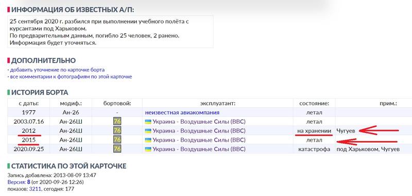Click the crash information text box
This screenshot has width=412, height=196.
[110, 32]
